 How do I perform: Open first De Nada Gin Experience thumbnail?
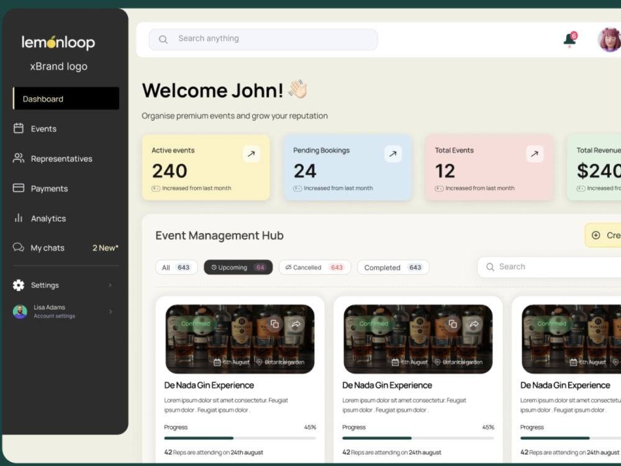[240, 339]
